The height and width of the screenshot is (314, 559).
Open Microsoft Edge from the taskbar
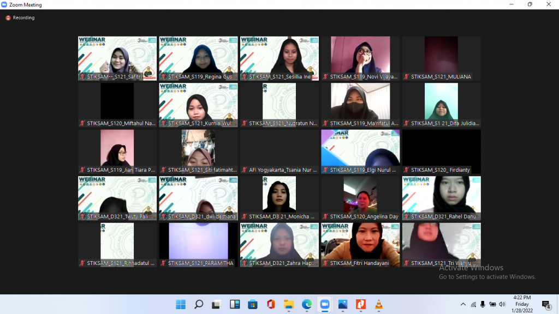pyautogui.click(x=306, y=304)
